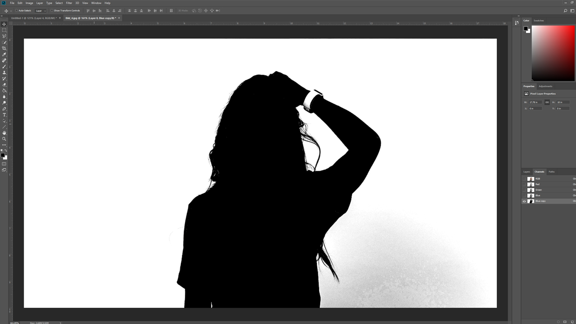The width and height of the screenshot is (576, 324).
Task: Select the Rectangular Marquee tool
Action: (x=4, y=30)
